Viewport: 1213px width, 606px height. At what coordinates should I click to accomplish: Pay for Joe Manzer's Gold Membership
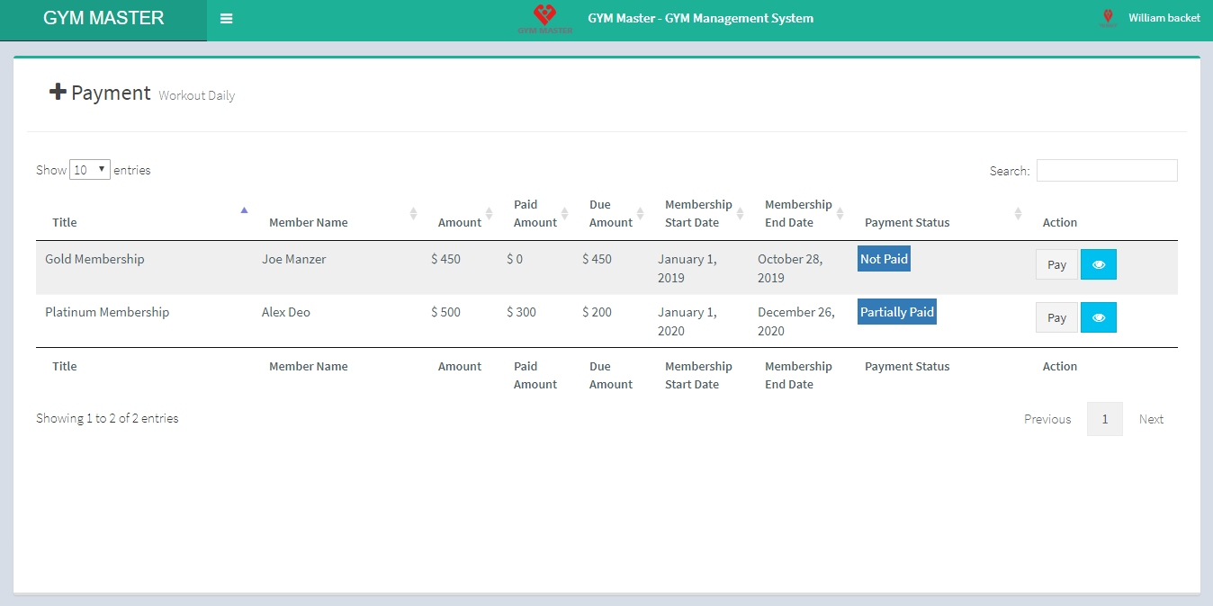point(1056,264)
